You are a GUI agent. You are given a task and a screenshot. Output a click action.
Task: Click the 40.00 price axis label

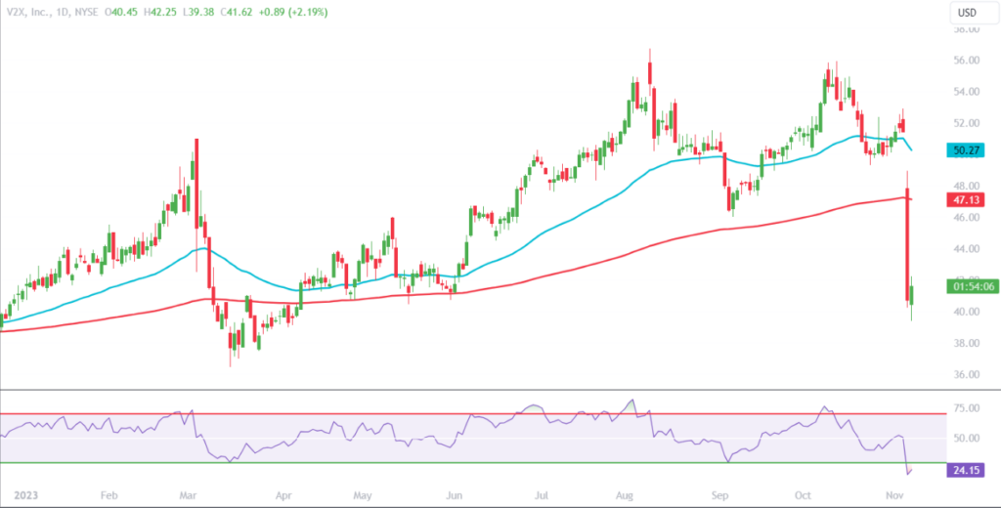click(966, 312)
